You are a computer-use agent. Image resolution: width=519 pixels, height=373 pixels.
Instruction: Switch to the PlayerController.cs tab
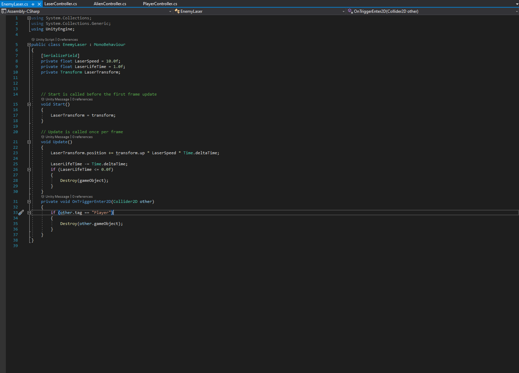160,4
